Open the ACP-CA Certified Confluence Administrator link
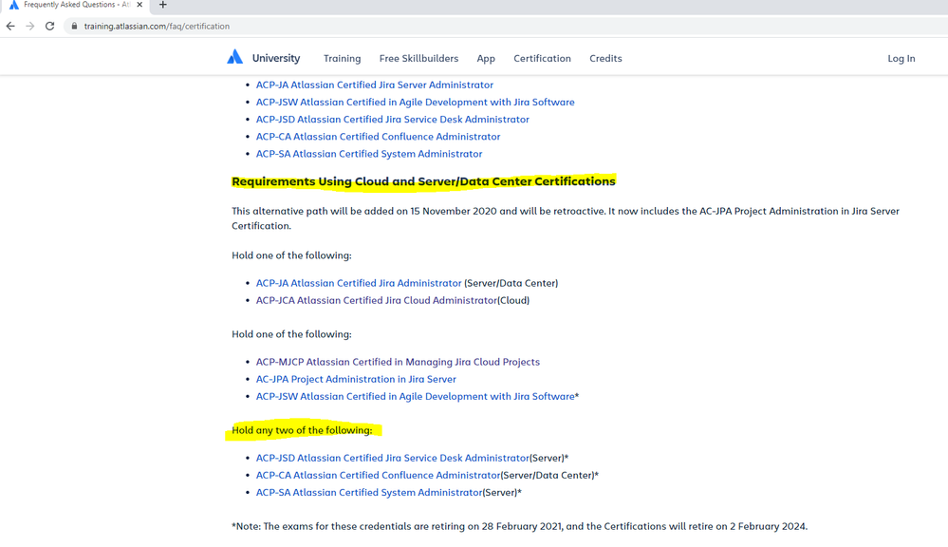Viewport: 948px width, 547px height. click(x=378, y=475)
